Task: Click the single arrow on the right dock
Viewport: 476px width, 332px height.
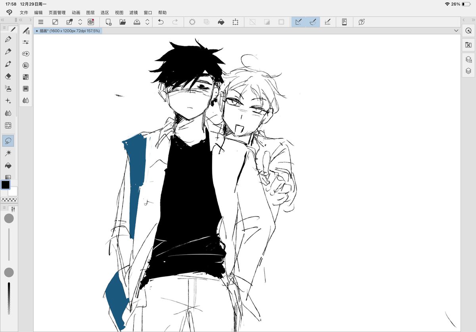Action: 464,19
